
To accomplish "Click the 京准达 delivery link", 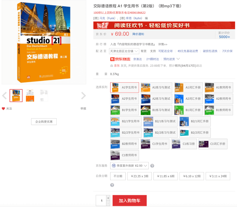I will pos(137,59).
